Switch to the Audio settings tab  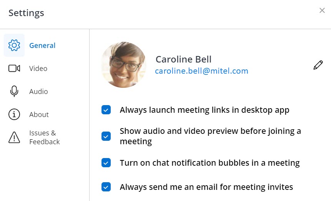coord(38,91)
